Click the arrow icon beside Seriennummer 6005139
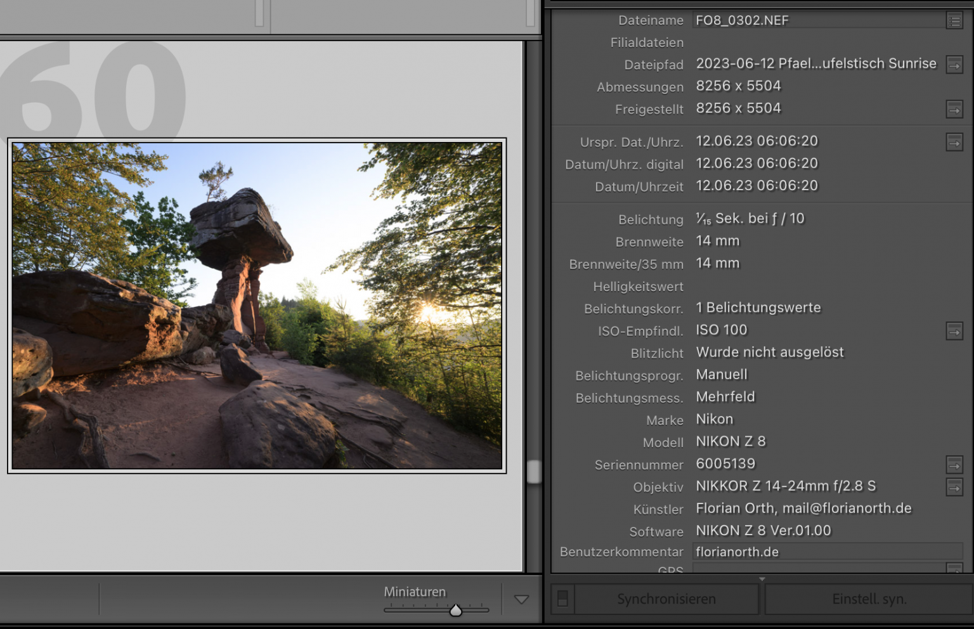Image resolution: width=974 pixels, height=629 pixels. point(954,465)
